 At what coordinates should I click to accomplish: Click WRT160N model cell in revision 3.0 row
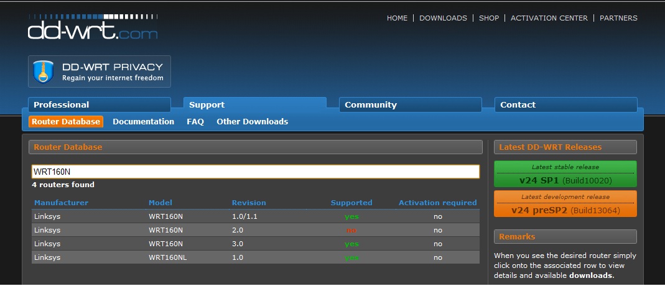tap(166, 244)
